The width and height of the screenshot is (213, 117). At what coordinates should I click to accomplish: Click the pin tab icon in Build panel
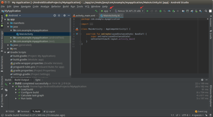[6, 95]
